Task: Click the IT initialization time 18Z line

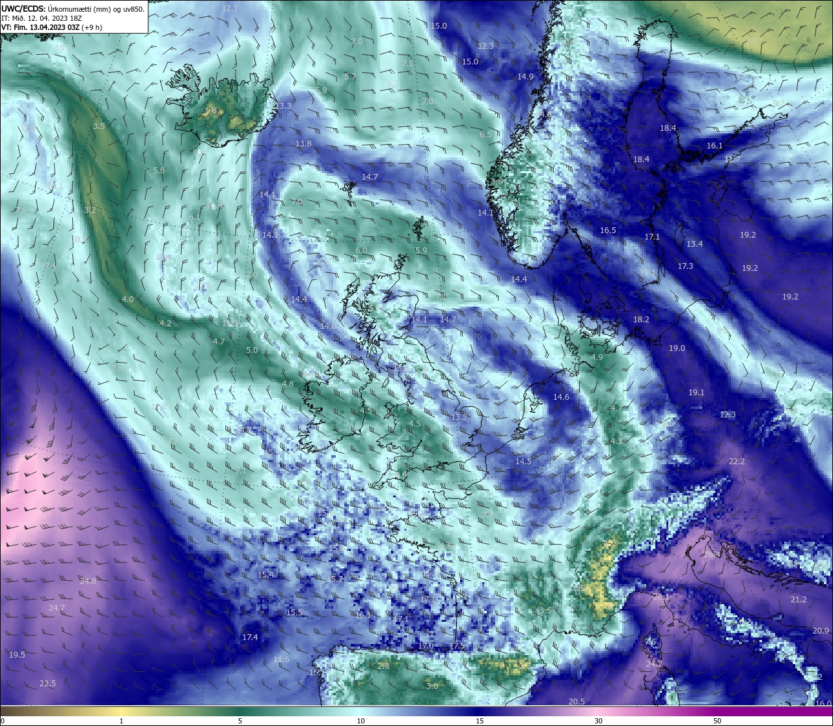Action: click(40, 18)
